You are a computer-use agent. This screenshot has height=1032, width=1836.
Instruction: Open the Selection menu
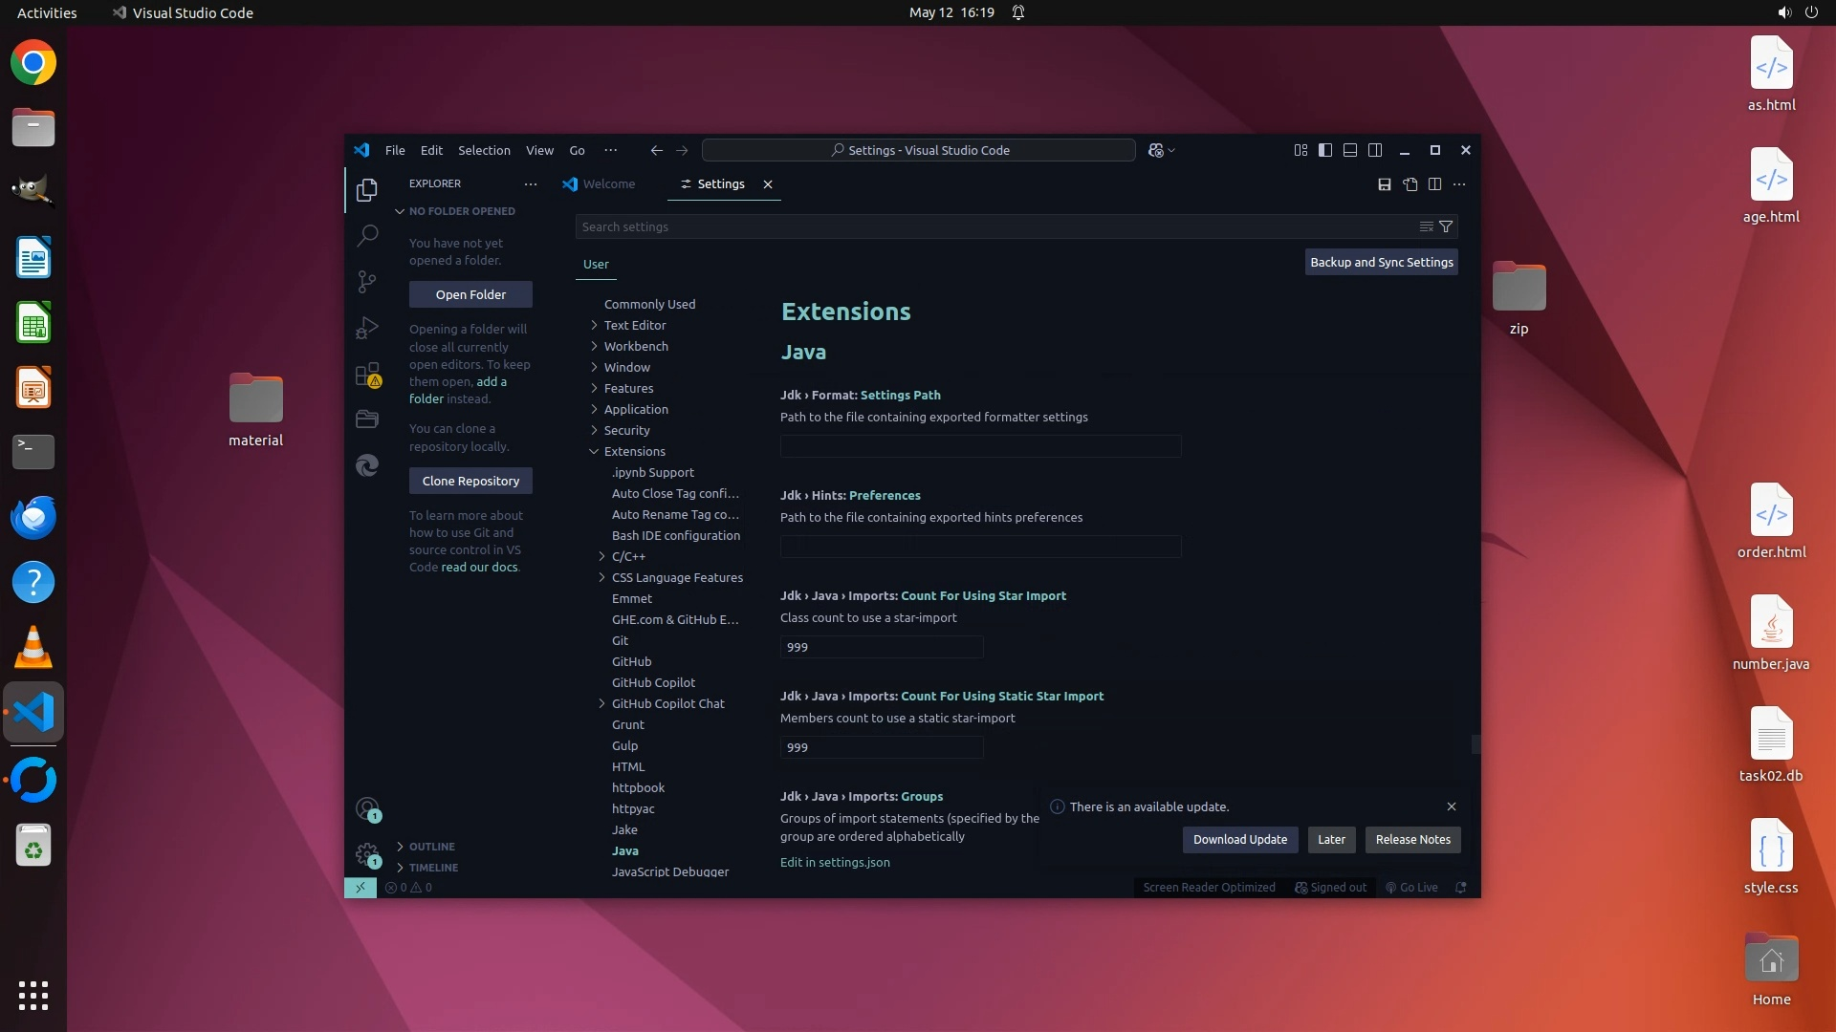(484, 150)
